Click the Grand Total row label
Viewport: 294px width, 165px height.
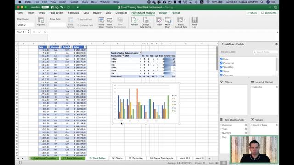point(116,77)
